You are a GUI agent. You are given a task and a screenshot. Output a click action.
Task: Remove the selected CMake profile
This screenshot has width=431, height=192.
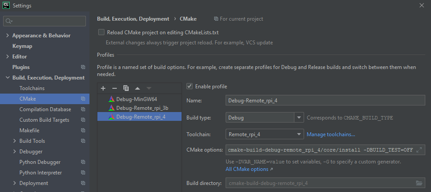tap(115, 88)
